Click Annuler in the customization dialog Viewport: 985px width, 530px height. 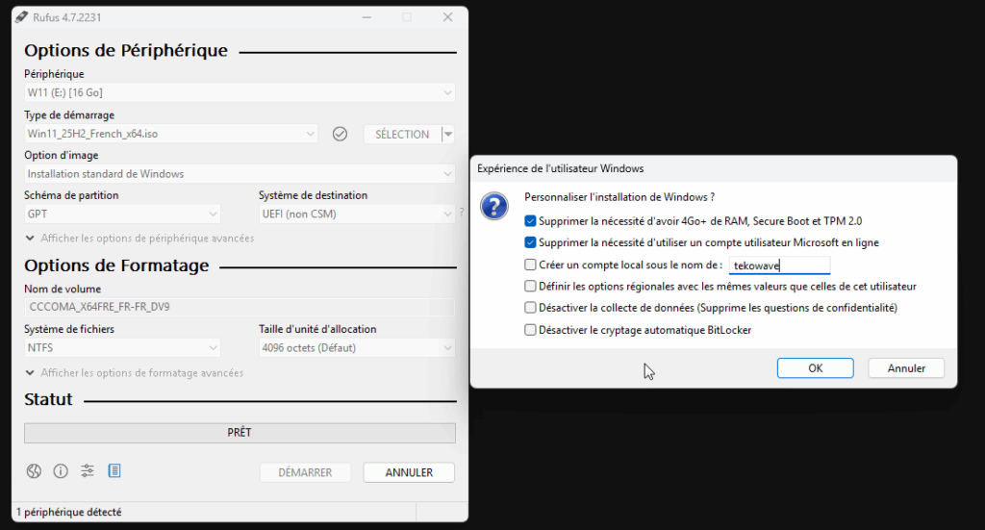pyautogui.click(x=905, y=368)
